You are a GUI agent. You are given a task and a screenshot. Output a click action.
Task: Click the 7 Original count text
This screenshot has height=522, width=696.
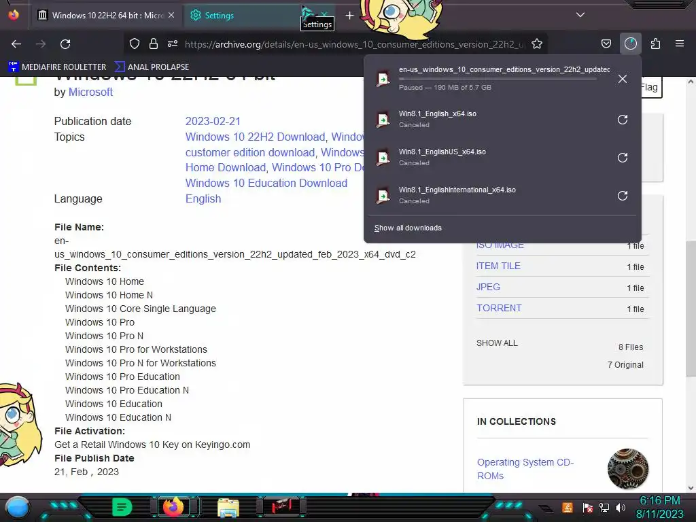(625, 365)
